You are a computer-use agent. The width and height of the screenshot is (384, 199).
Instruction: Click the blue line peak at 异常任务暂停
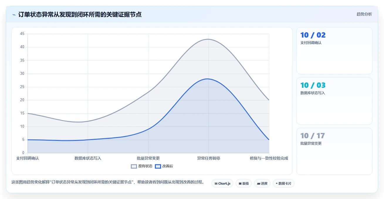(x=209, y=79)
